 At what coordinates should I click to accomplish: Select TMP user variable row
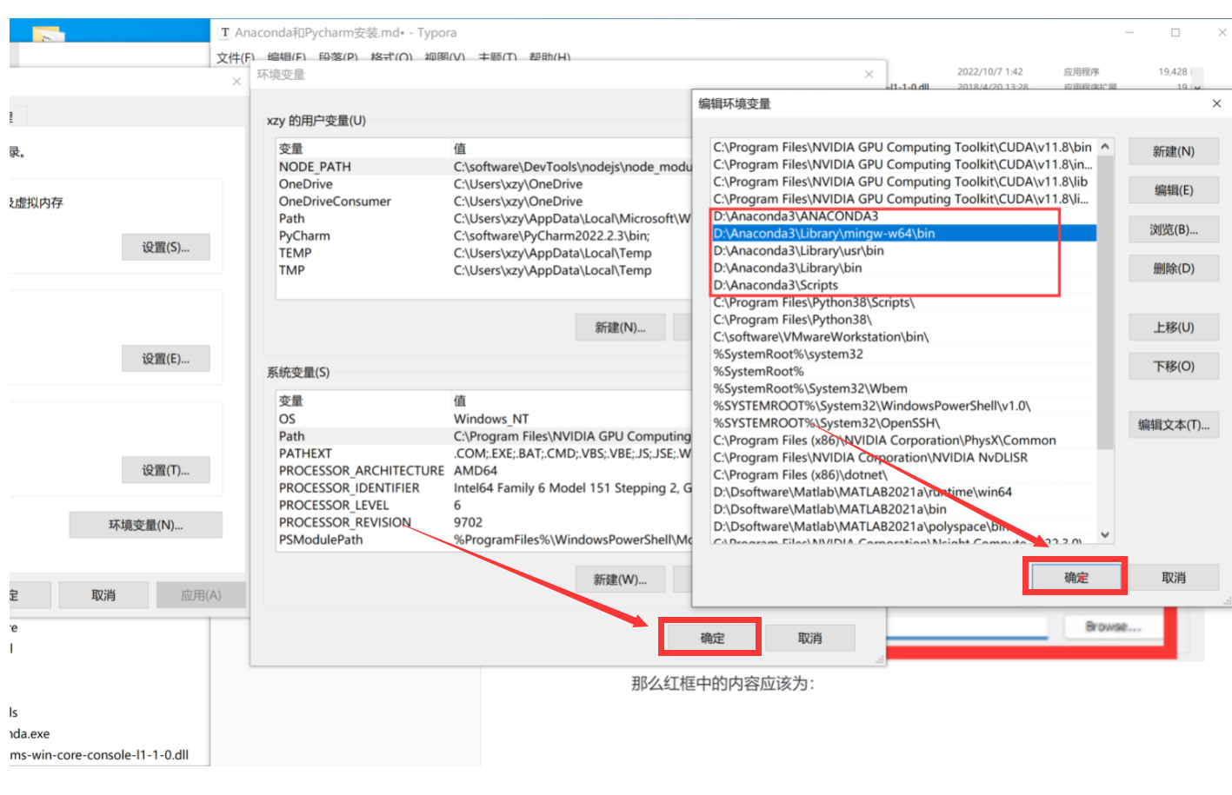pos(485,270)
